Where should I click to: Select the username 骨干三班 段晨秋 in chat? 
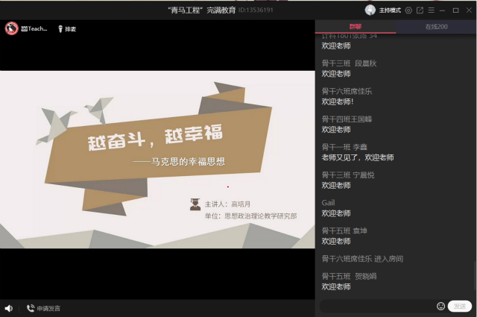(349, 63)
